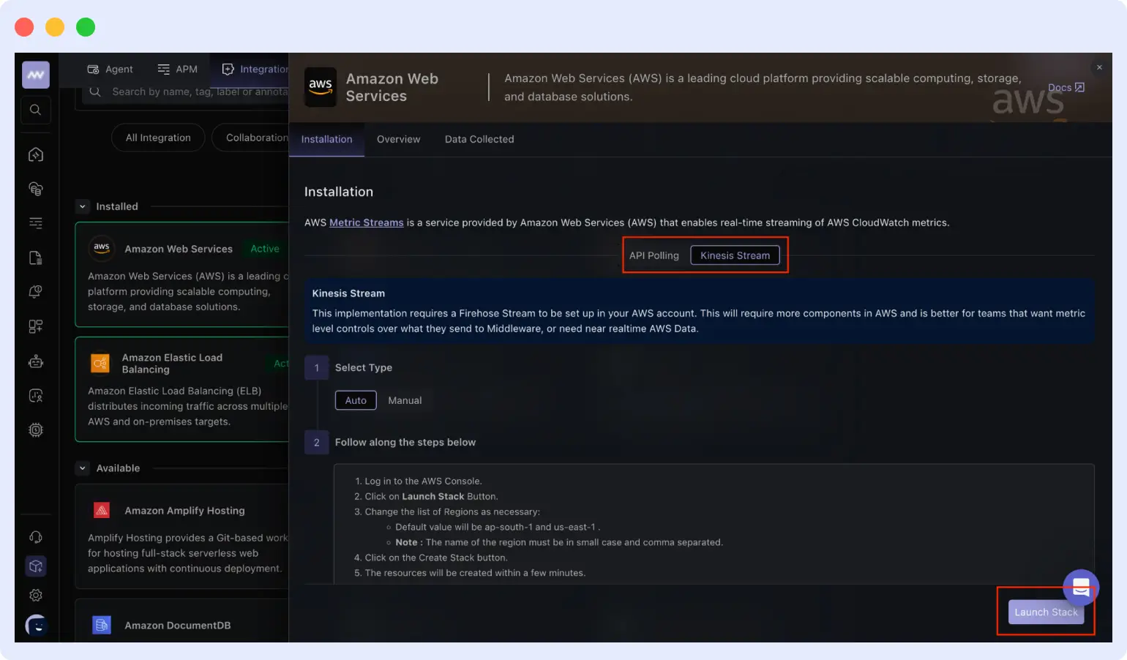Click the Amazon Web Services panel title
Image resolution: width=1127 pixels, height=660 pixels.
[x=392, y=87]
